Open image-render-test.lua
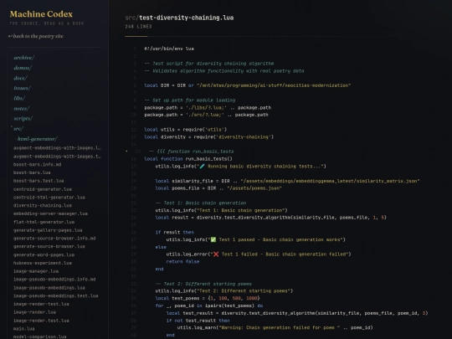Viewport: 452px width, 339px height. coord(41,304)
